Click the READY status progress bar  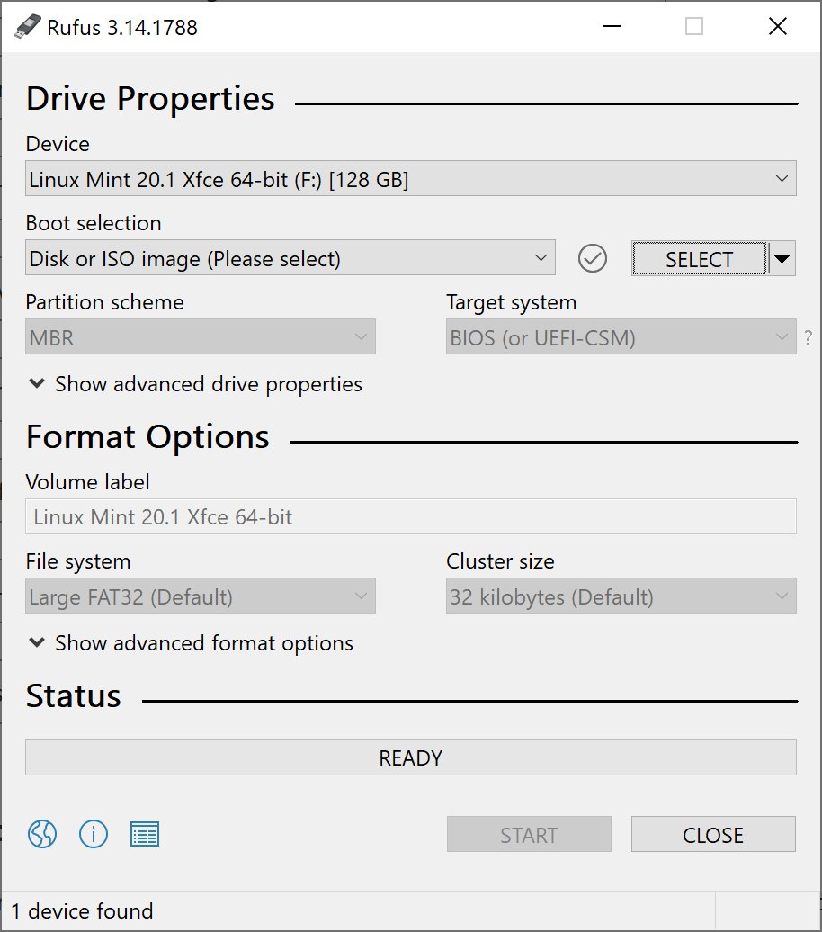410,757
